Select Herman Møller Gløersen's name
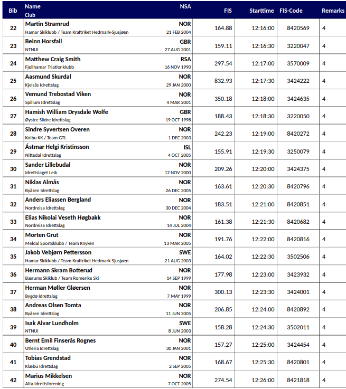Viewport: 346px width, 389px height. (x=58, y=288)
